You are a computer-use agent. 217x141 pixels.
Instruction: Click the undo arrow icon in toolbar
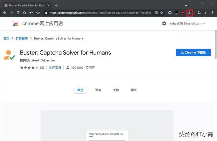tap(31, 13)
